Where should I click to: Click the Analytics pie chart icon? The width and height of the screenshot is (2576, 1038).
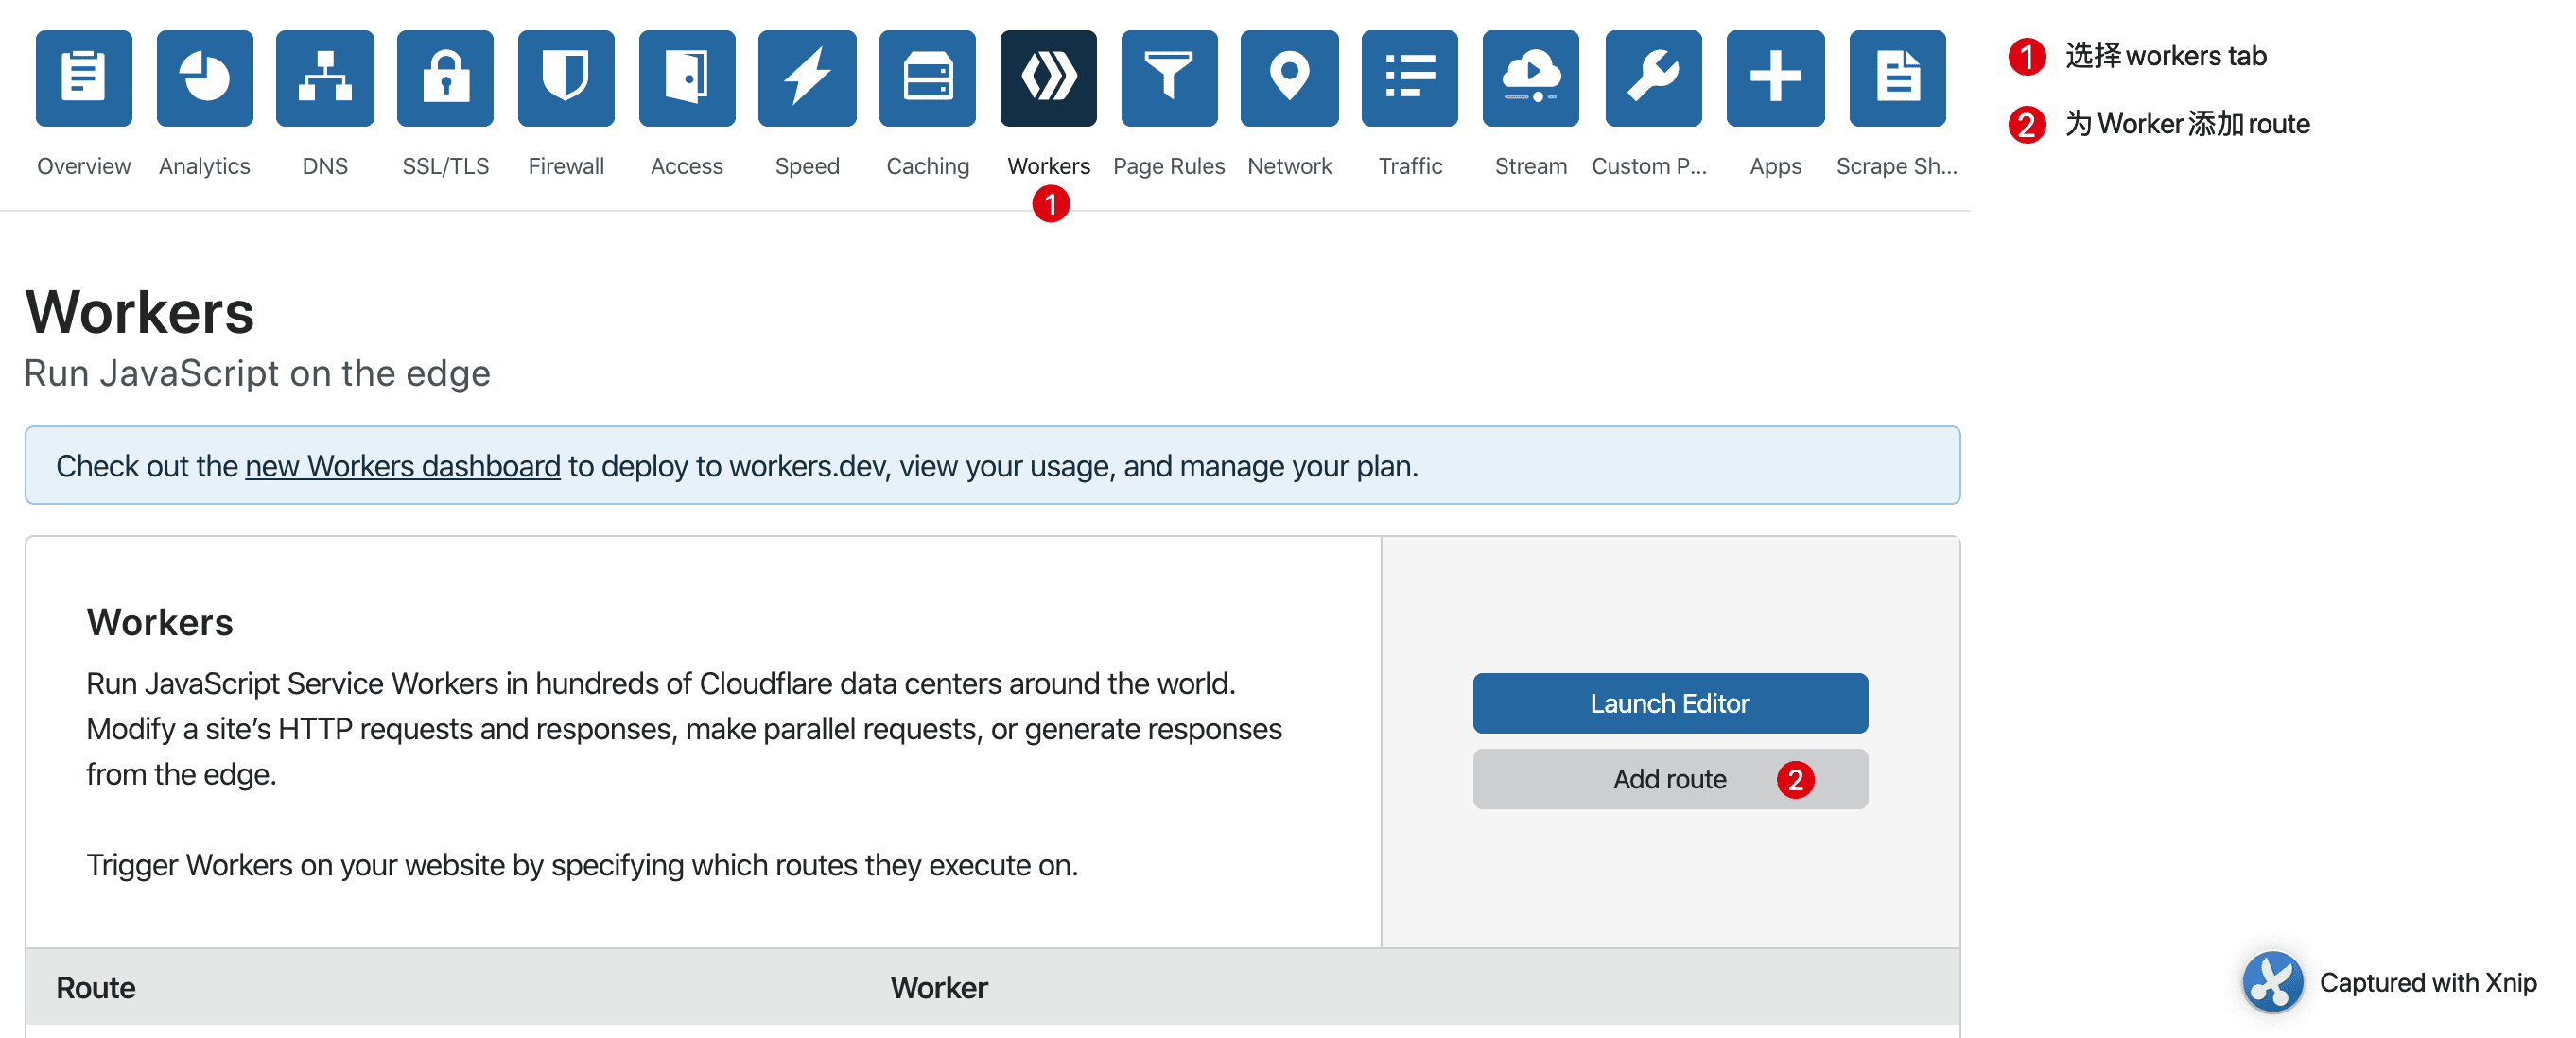click(x=205, y=78)
